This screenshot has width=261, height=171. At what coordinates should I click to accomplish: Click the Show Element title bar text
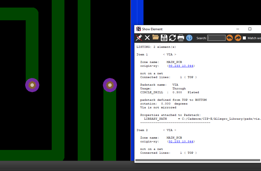tap(152, 29)
